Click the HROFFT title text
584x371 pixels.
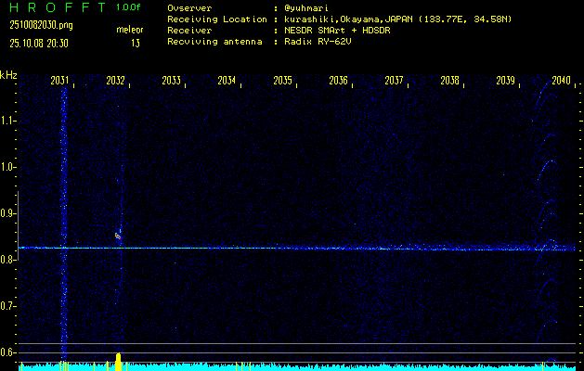(56, 7)
